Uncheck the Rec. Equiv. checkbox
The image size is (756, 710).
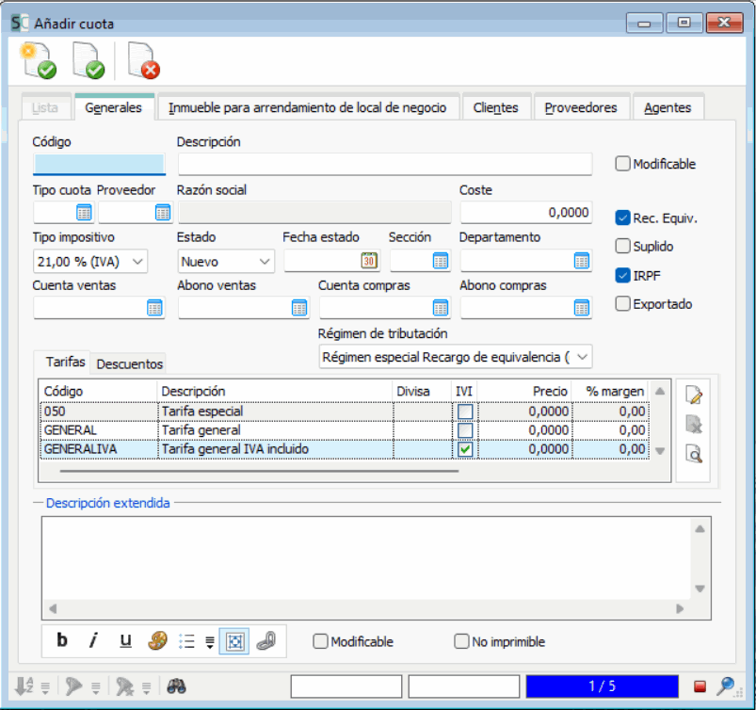point(622,218)
